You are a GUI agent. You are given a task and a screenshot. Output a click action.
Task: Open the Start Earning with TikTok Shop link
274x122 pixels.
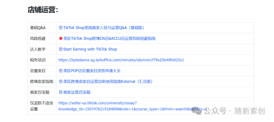pyautogui.click(x=90, y=49)
